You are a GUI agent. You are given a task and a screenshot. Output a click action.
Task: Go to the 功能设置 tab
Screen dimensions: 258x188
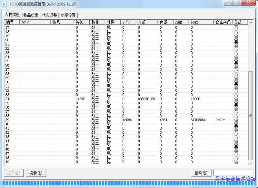click(x=68, y=15)
